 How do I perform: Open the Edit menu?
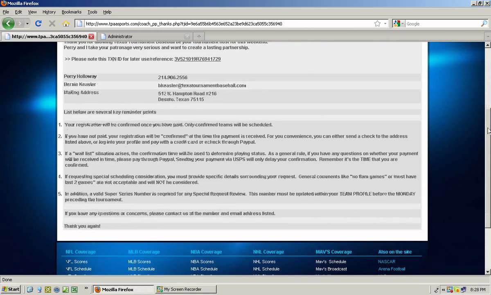[x=18, y=12]
